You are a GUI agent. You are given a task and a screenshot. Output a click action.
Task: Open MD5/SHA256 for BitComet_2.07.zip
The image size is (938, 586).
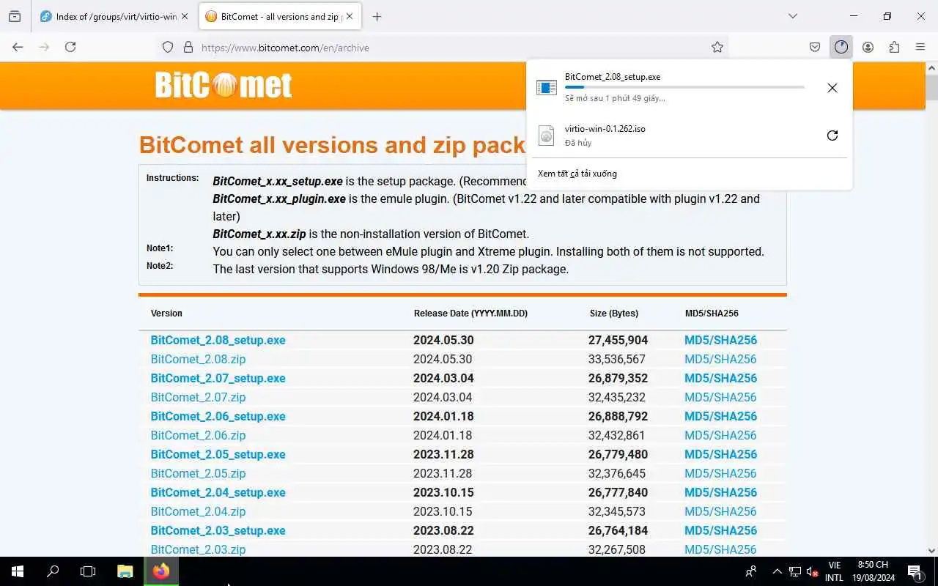coord(720,397)
